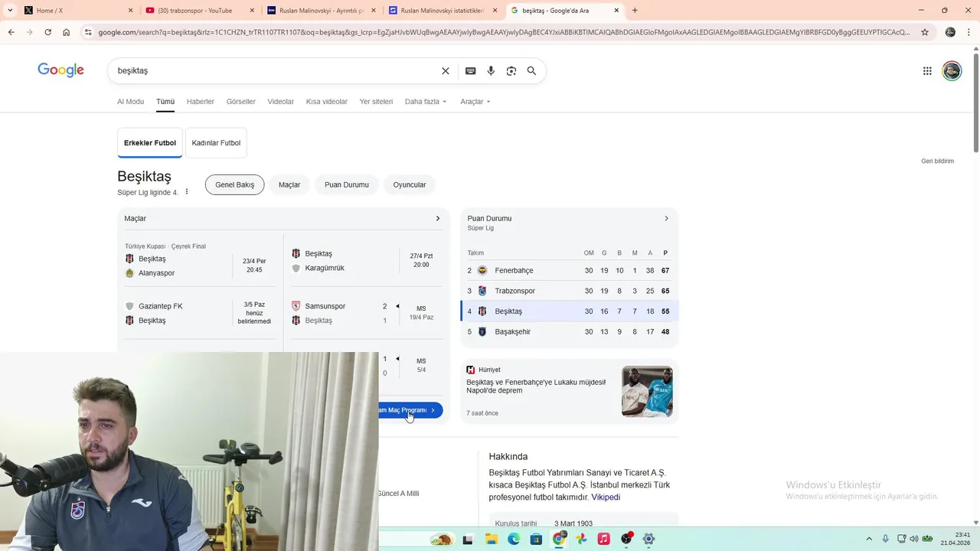Start voice search with the microphone icon

pos(491,70)
